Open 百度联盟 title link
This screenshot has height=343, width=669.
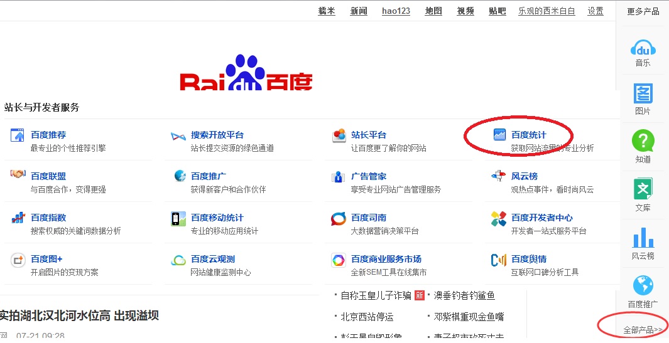[48, 176]
